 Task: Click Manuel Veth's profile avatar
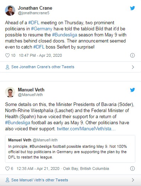pyautogui.click(x=10, y=92)
